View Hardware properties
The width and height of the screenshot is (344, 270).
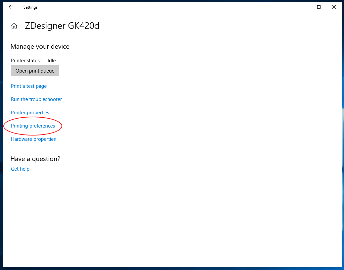pos(33,139)
